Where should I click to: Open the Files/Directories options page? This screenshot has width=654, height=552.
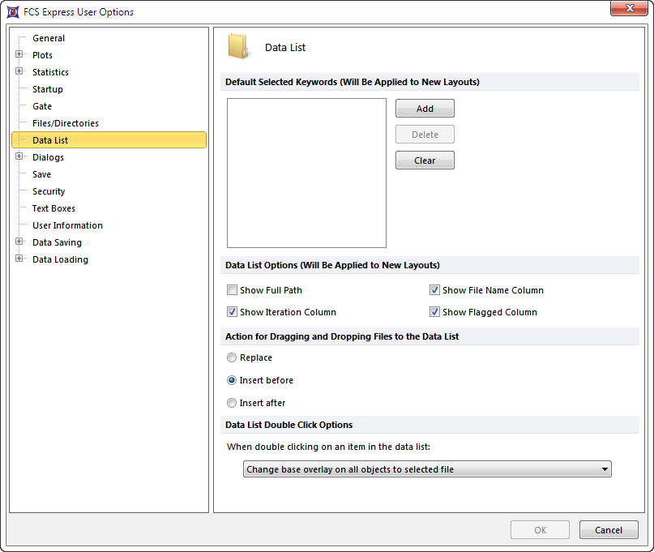[x=66, y=123]
